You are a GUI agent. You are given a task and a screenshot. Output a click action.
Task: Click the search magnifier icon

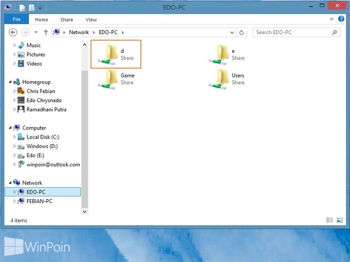pyautogui.click(x=334, y=33)
